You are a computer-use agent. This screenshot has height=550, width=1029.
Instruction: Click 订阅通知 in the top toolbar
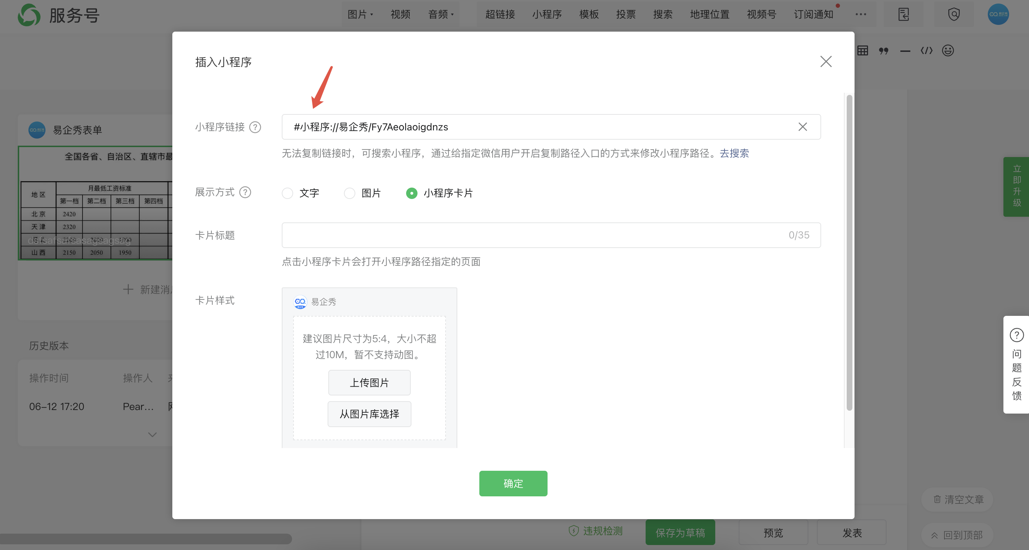(813, 14)
